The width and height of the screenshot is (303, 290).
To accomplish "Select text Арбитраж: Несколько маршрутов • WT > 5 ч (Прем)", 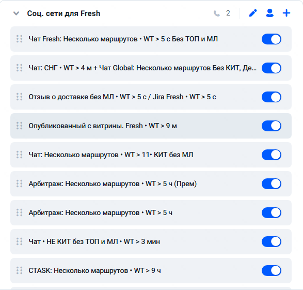I will 113,184.
